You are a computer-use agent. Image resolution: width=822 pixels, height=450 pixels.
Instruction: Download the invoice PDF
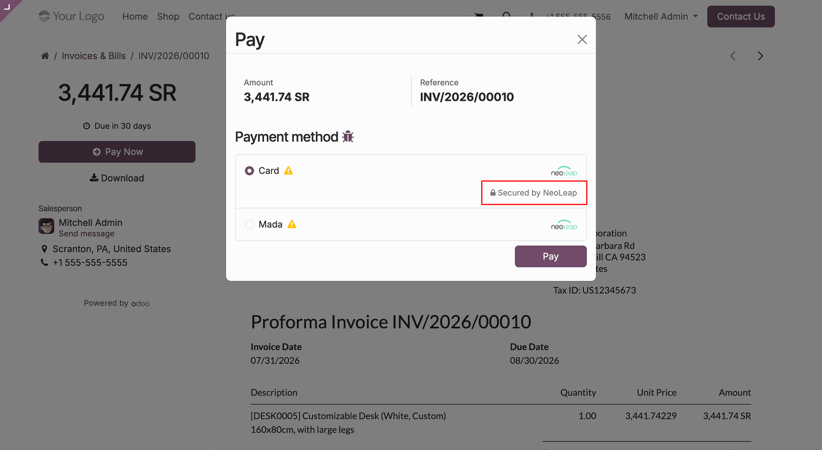point(117,178)
